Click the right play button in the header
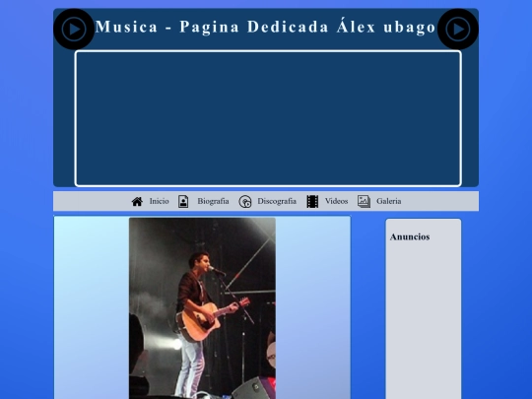The height and width of the screenshot is (399, 532). click(458, 30)
